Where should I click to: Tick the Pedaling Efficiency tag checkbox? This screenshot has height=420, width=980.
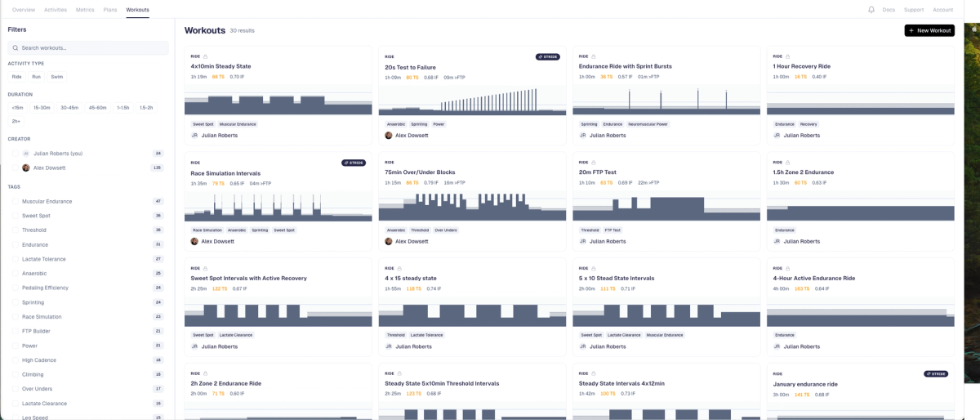click(x=15, y=288)
